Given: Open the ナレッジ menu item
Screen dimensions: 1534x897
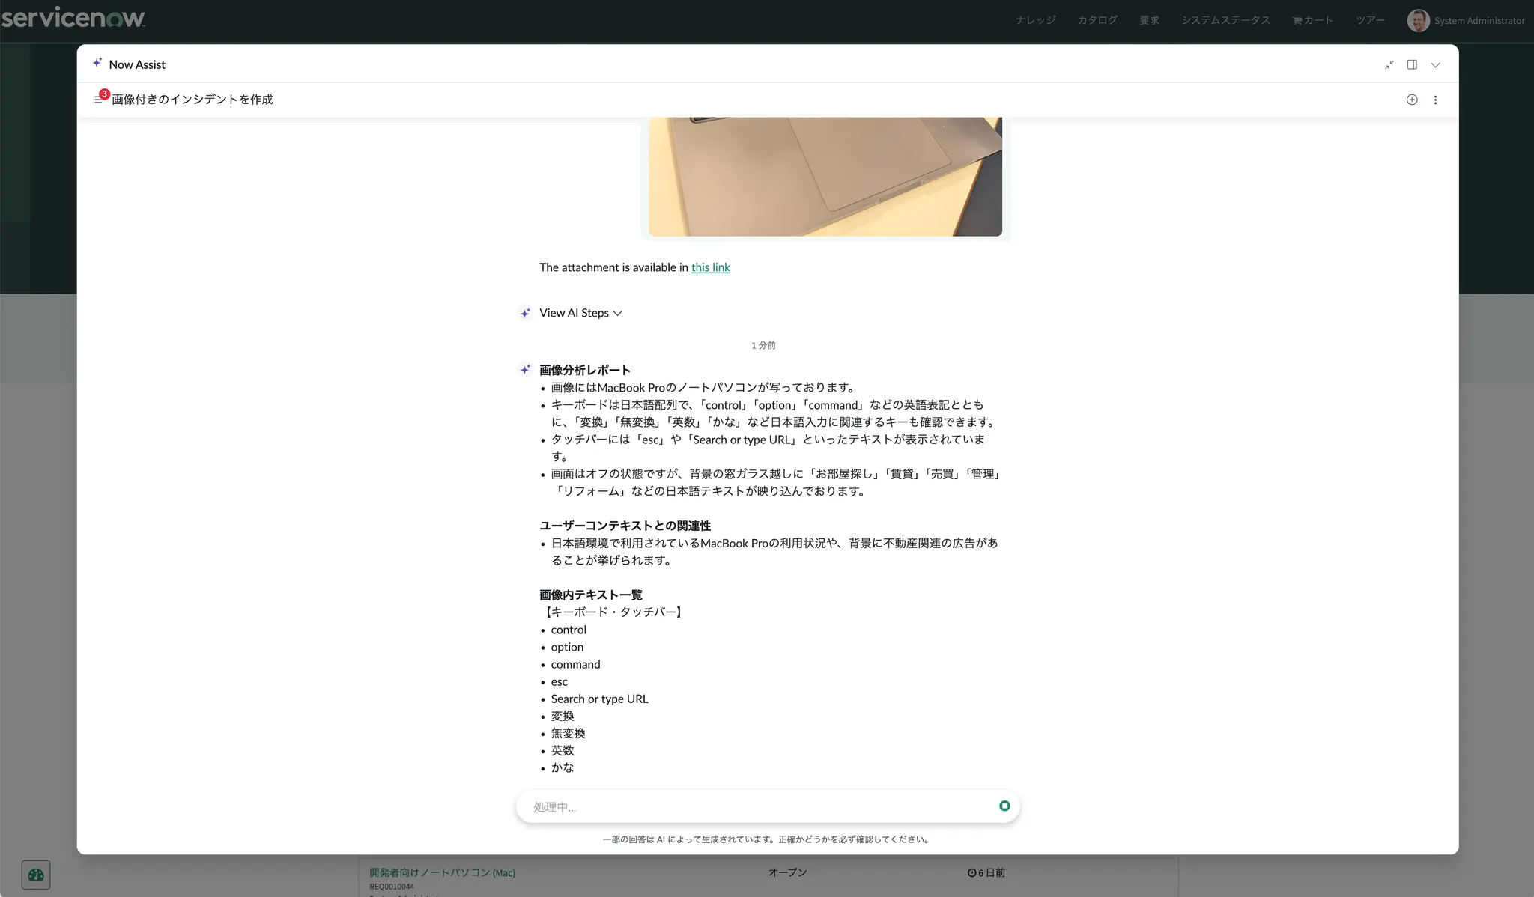Looking at the screenshot, I should (x=1035, y=20).
